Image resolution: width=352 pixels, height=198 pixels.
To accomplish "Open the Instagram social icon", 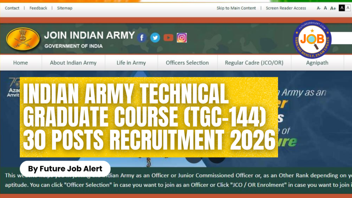I will (x=181, y=38).
